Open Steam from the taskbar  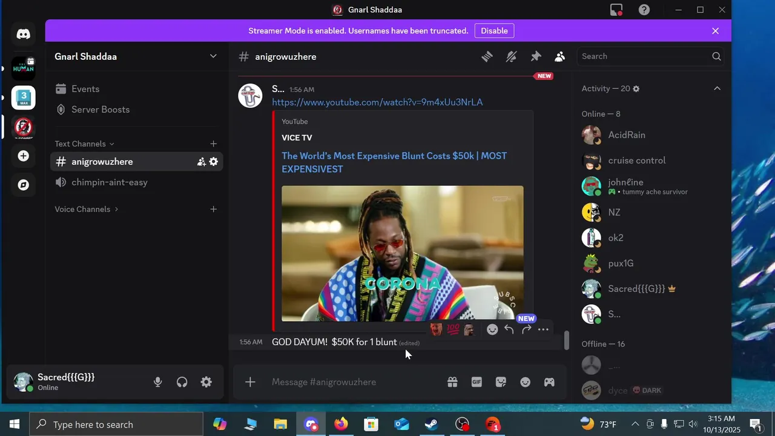coord(432,424)
